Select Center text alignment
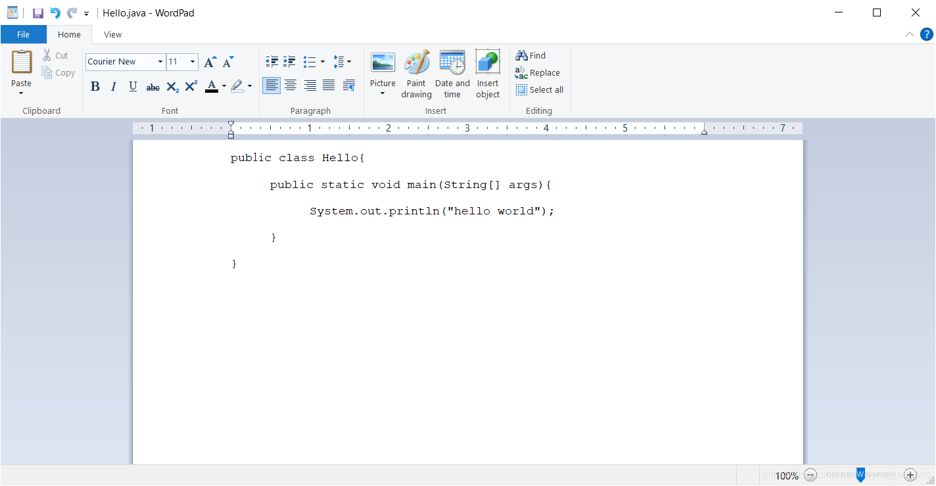Screen dimensions: 936x486 click(x=291, y=85)
